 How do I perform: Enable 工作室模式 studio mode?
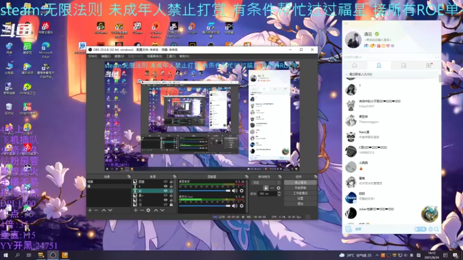click(300, 194)
